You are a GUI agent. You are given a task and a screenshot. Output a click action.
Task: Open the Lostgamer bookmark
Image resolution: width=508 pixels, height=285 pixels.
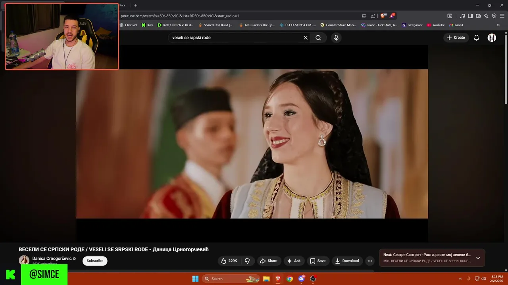[412, 25]
